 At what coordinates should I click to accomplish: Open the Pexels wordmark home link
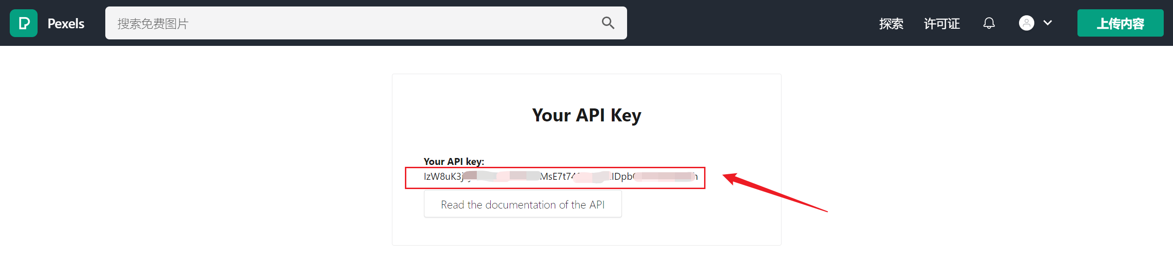(66, 24)
